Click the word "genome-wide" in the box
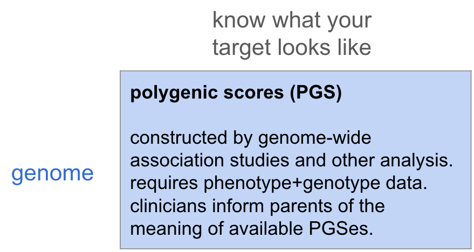This screenshot has height=252, width=474. click(315, 138)
